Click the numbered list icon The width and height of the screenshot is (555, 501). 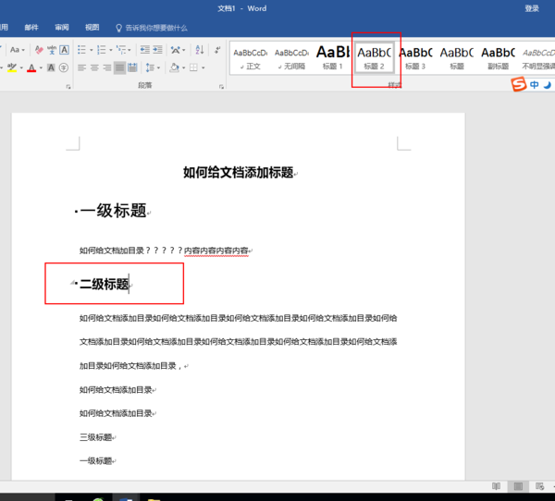pyautogui.click(x=103, y=50)
